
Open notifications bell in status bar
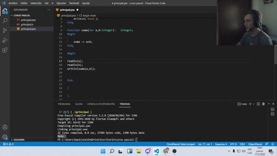tap(273, 144)
